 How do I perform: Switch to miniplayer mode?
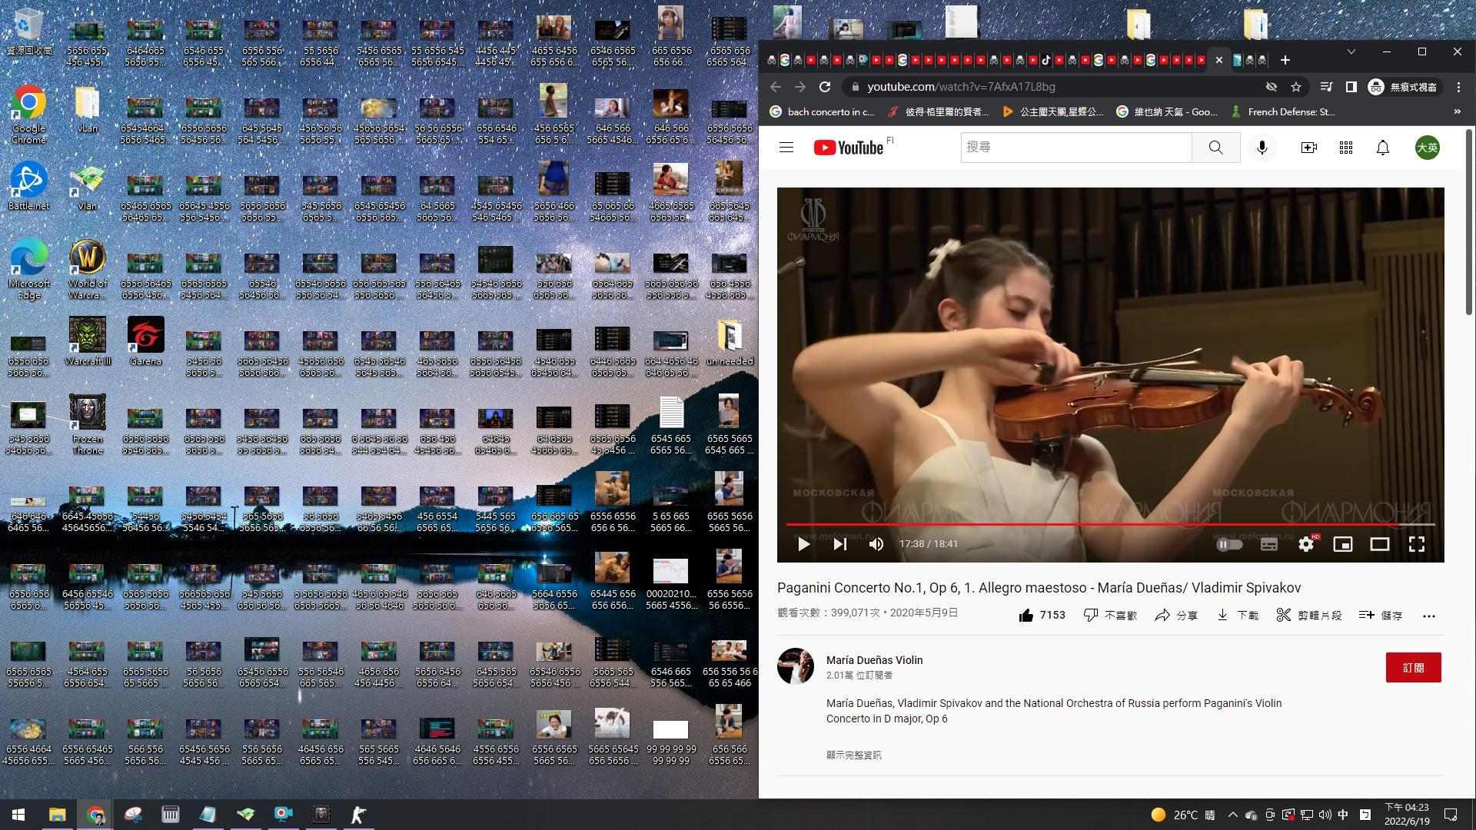[x=1343, y=544]
